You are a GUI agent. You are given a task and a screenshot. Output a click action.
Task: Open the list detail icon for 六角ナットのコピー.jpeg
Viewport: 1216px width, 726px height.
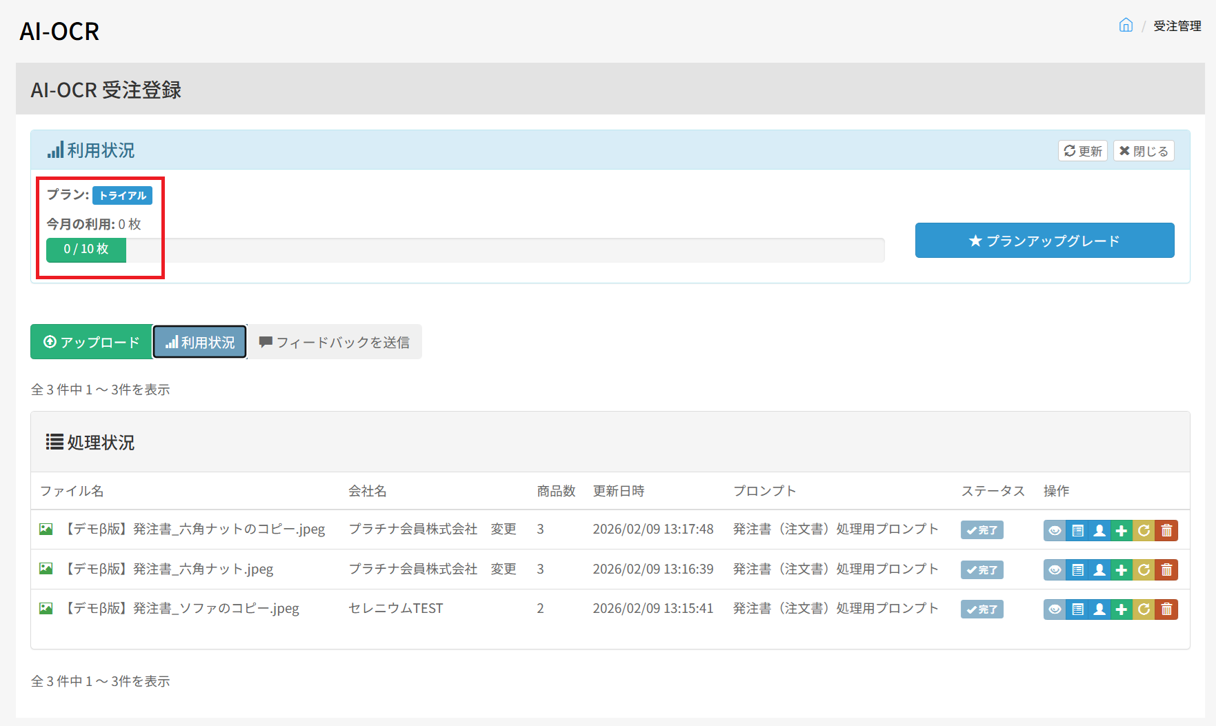coord(1077,530)
